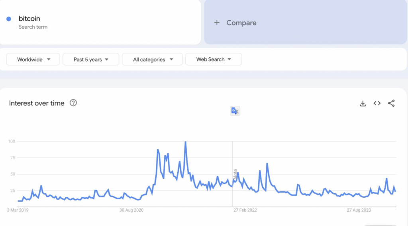Click the Search term subtitle text
The width and height of the screenshot is (408, 226).
33,27
